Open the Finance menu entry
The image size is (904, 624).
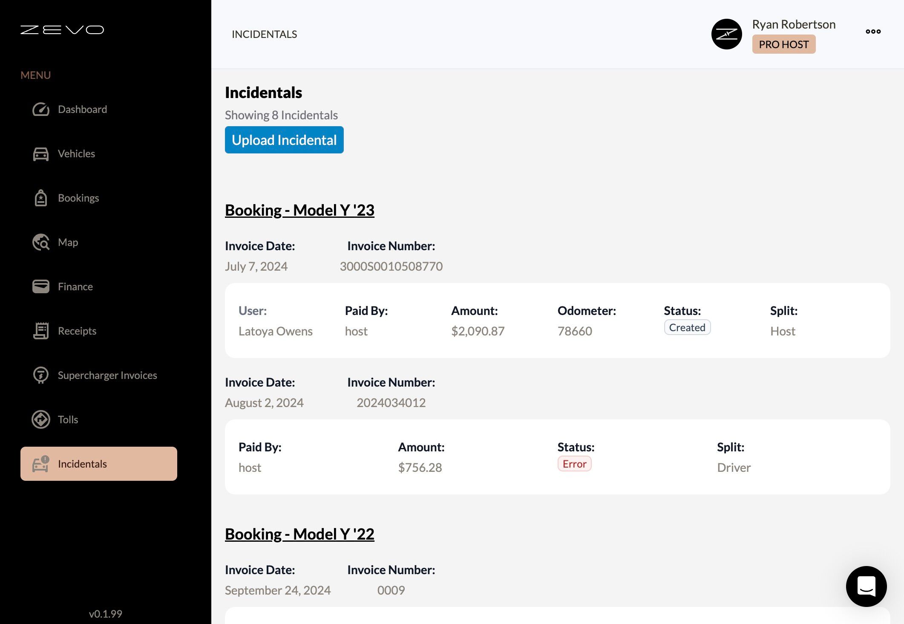pyautogui.click(x=75, y=286)
